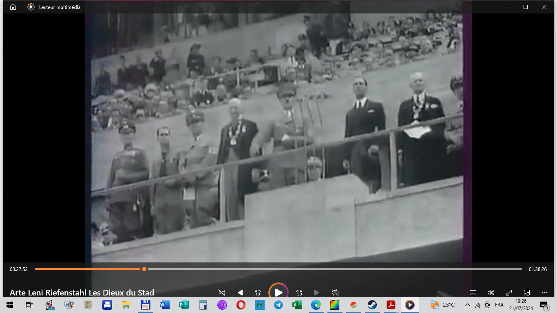Open subtitles and captions menu

point(473,293)
